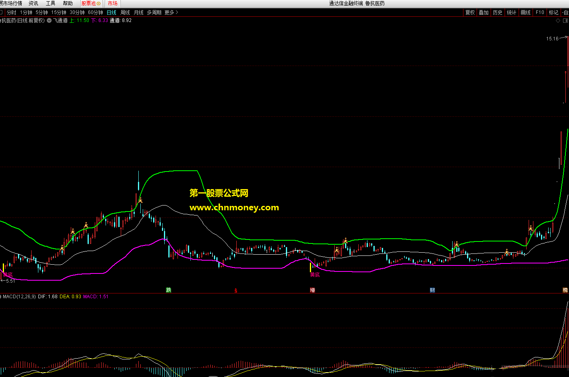Select the 5分钟 period
This screenshot has height=377, width=569.
(42, 12)
